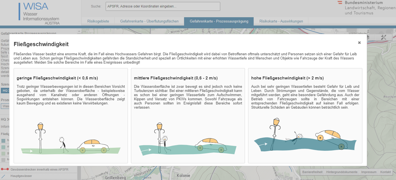The width and height of the screenshot is (396, 180).
Task: Click the gray legend swatch in sidebar
Action: (x=3, y=160)
